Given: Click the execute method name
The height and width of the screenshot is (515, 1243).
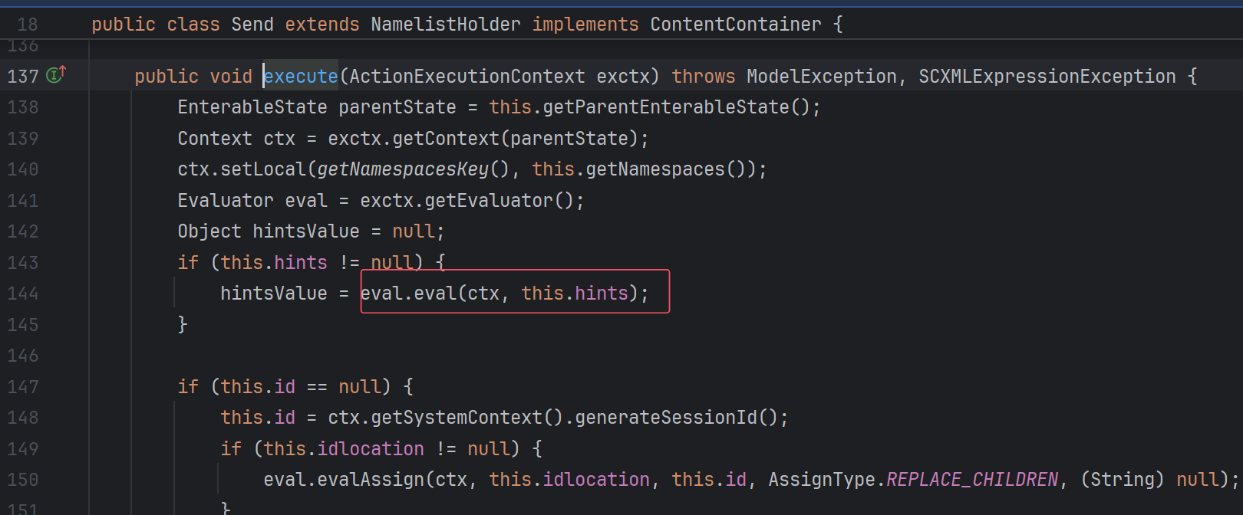Looking at the screenshot, I should pyautogui.click(x=301, y=77).
